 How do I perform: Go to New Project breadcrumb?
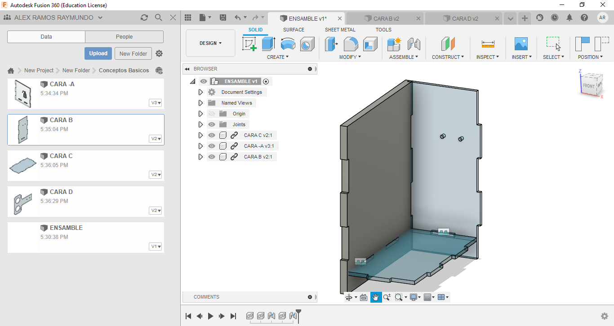point(39,70)
